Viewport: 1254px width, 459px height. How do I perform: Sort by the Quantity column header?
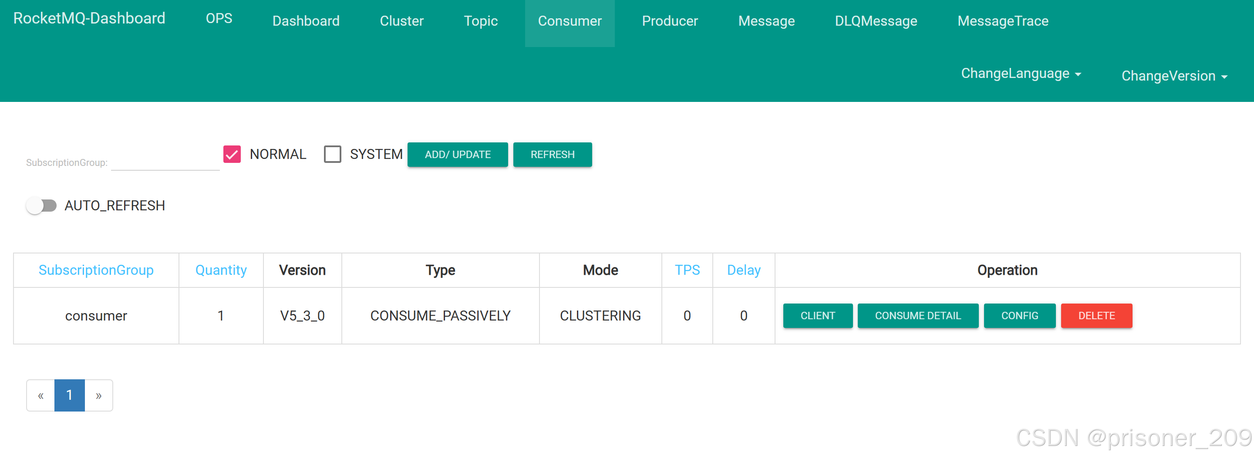(221, 270)
